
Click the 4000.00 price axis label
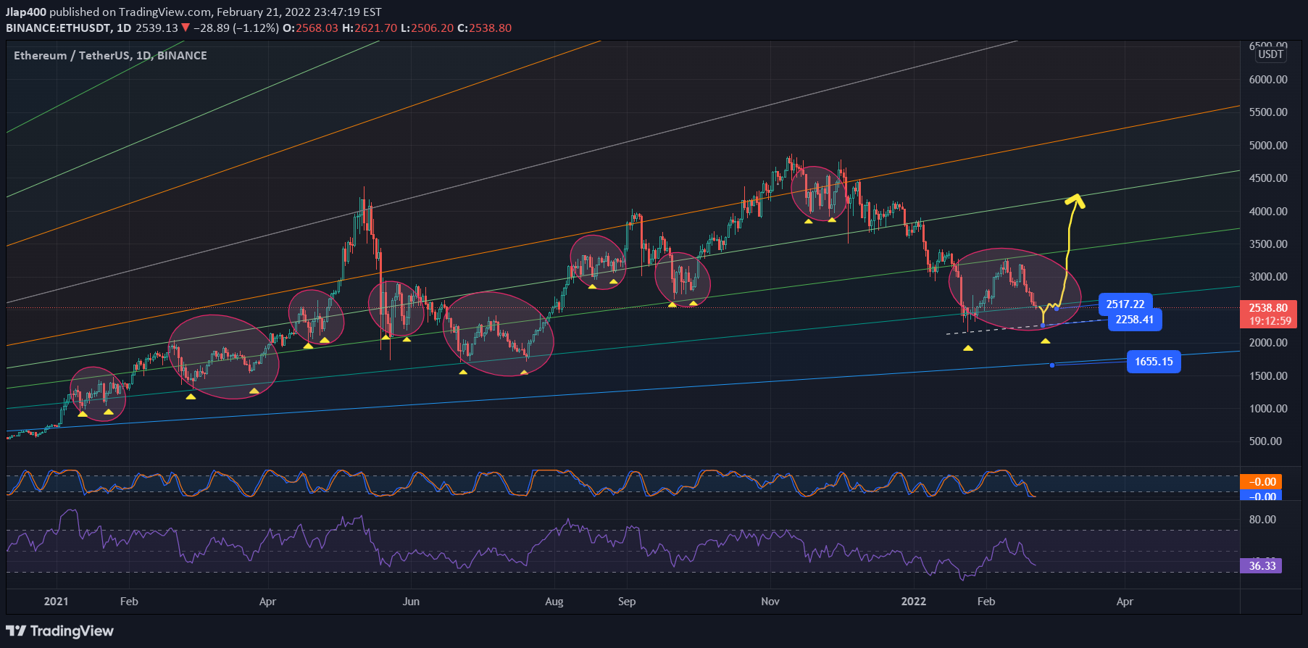point(1268,212)
